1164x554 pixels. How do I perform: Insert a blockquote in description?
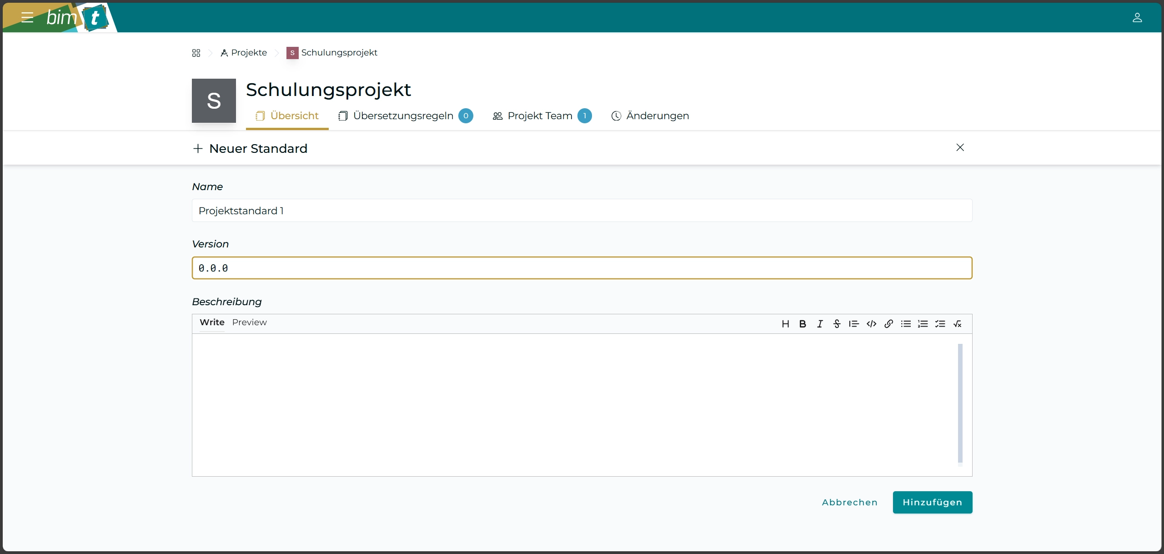click(x=854, y=324)
